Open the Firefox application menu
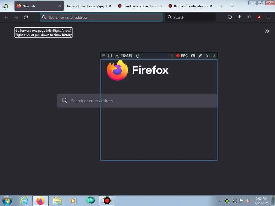The height and width of the screenshot is (206, 275). coord(269,17)
